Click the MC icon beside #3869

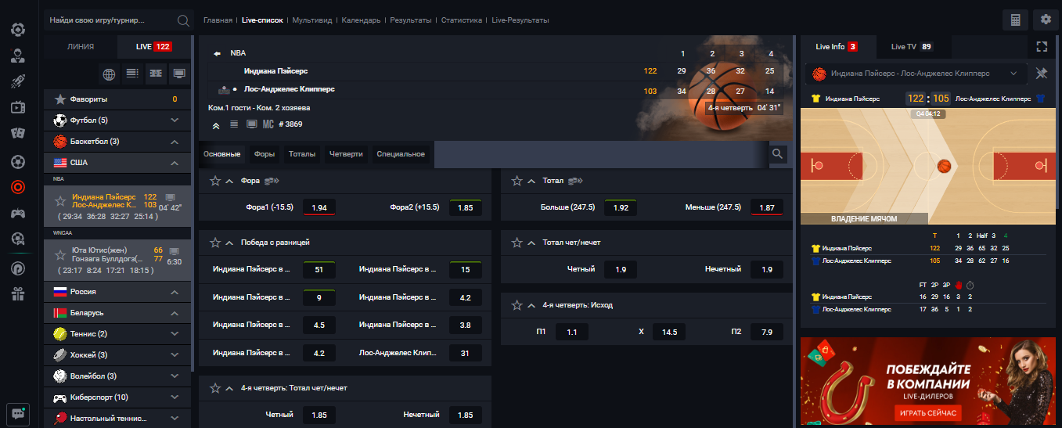268,124
